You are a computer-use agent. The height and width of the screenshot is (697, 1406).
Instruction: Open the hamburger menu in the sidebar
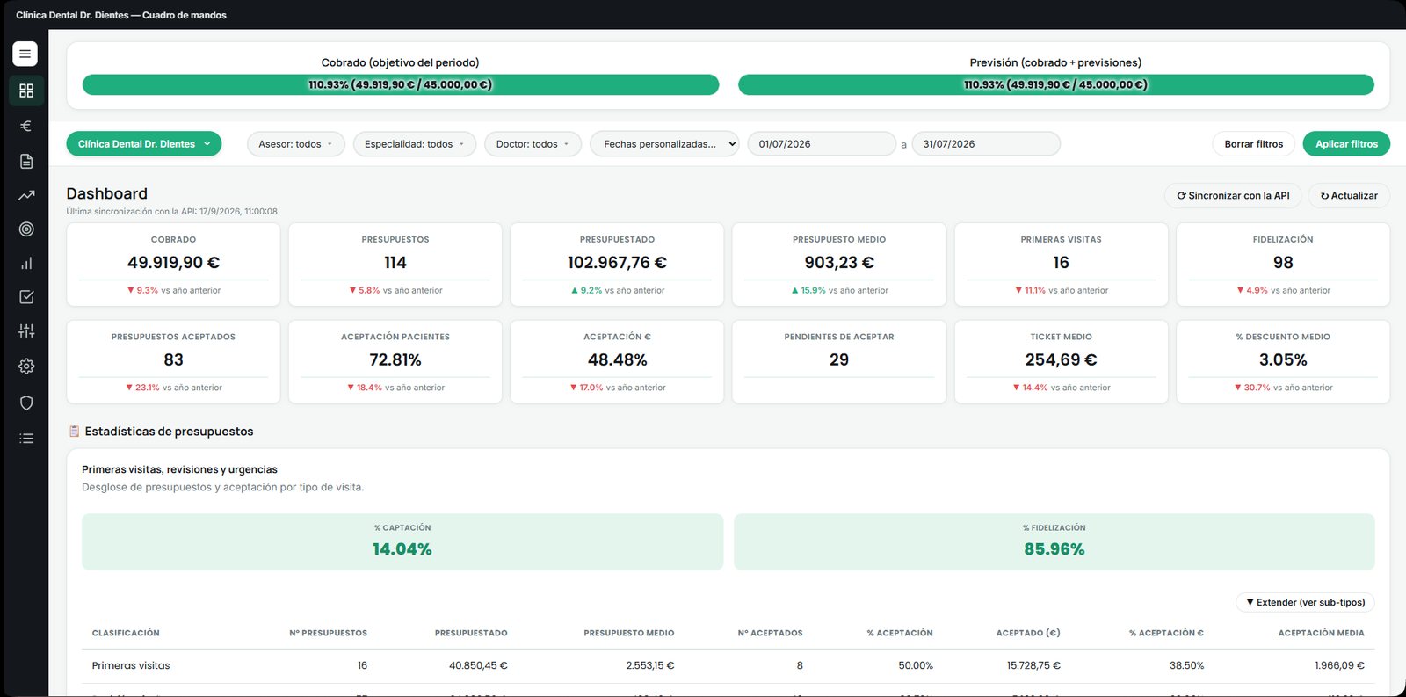25,54
